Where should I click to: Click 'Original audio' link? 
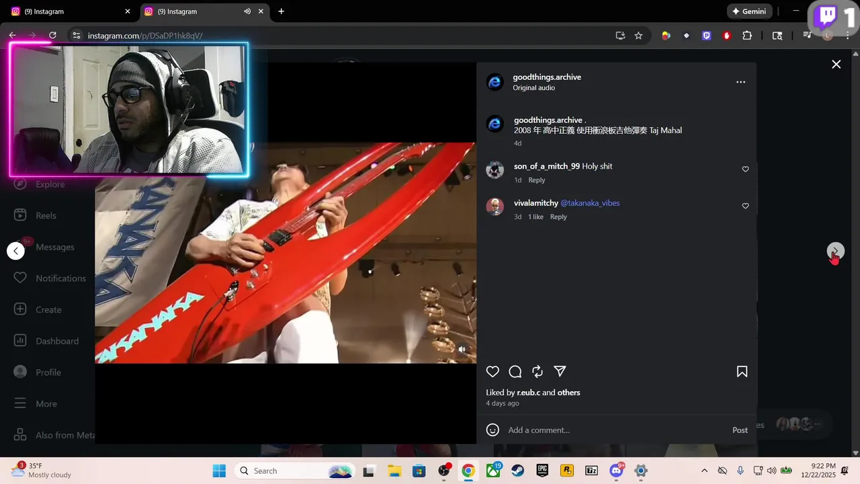point(533,88)
